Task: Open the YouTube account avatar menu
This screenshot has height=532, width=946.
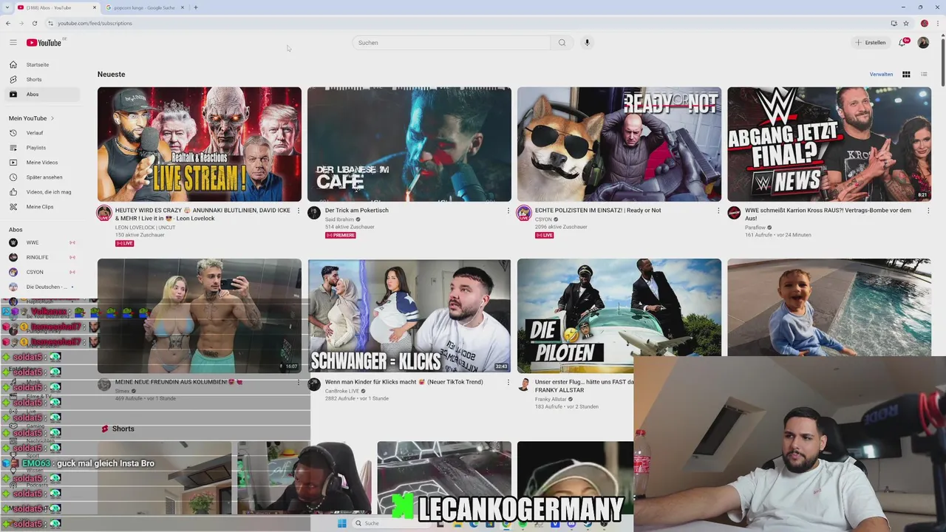Action: pos(923,42)
